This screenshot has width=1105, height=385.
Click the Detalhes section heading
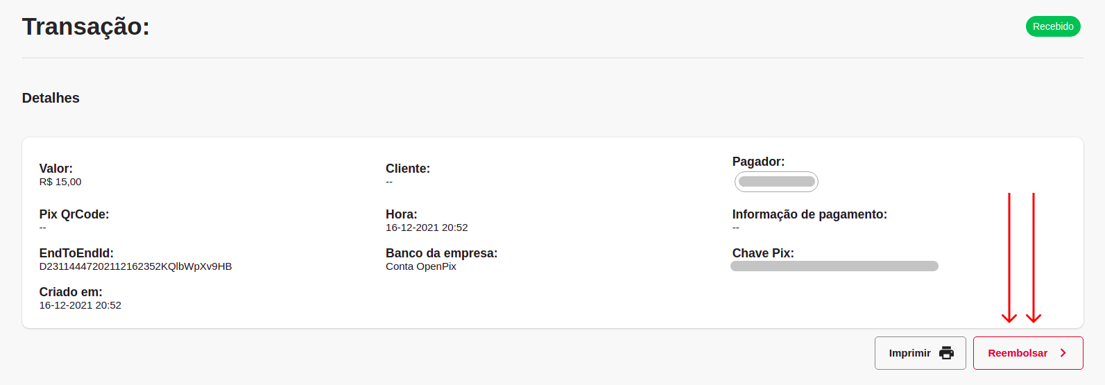pos(51,98)
